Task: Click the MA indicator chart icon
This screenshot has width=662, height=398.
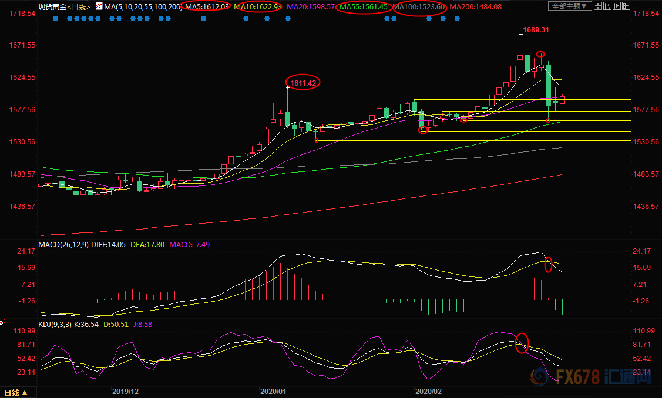Action: pyautogui.click(x=99, y=6)
